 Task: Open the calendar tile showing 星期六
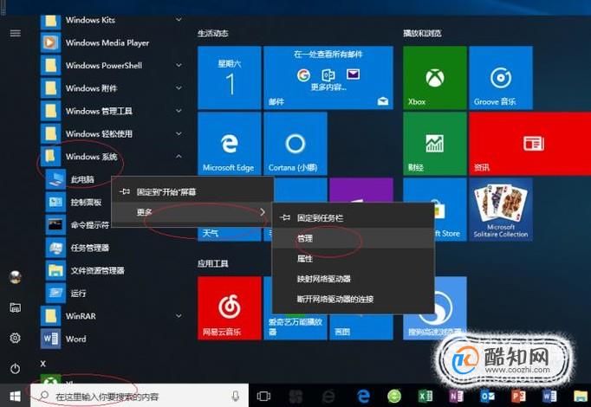click(229, 78)
